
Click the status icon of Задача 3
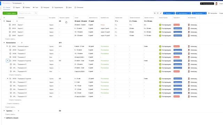[x=10, y=32]
